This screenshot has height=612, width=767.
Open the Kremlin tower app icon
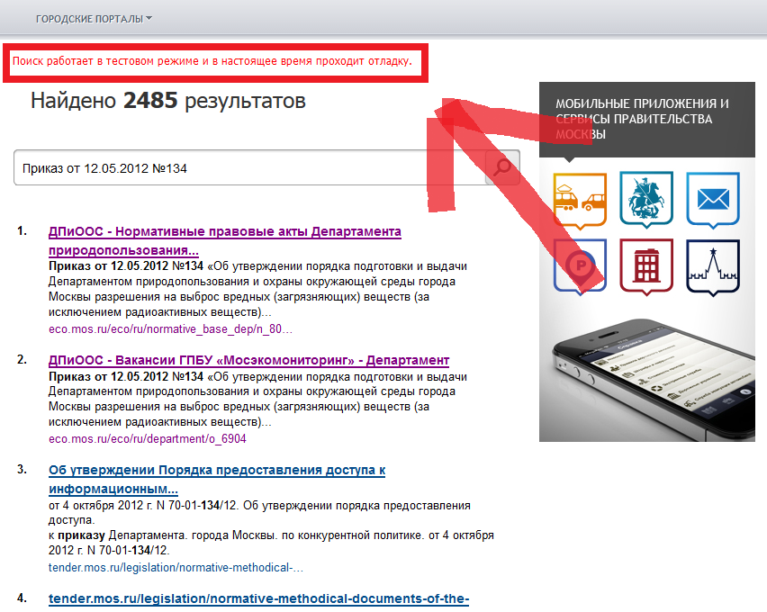coord(713,265)
